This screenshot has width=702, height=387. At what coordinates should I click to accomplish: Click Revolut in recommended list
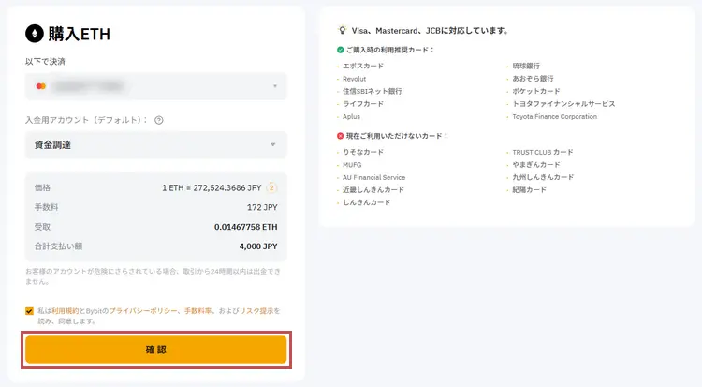[x=354, y=79]
